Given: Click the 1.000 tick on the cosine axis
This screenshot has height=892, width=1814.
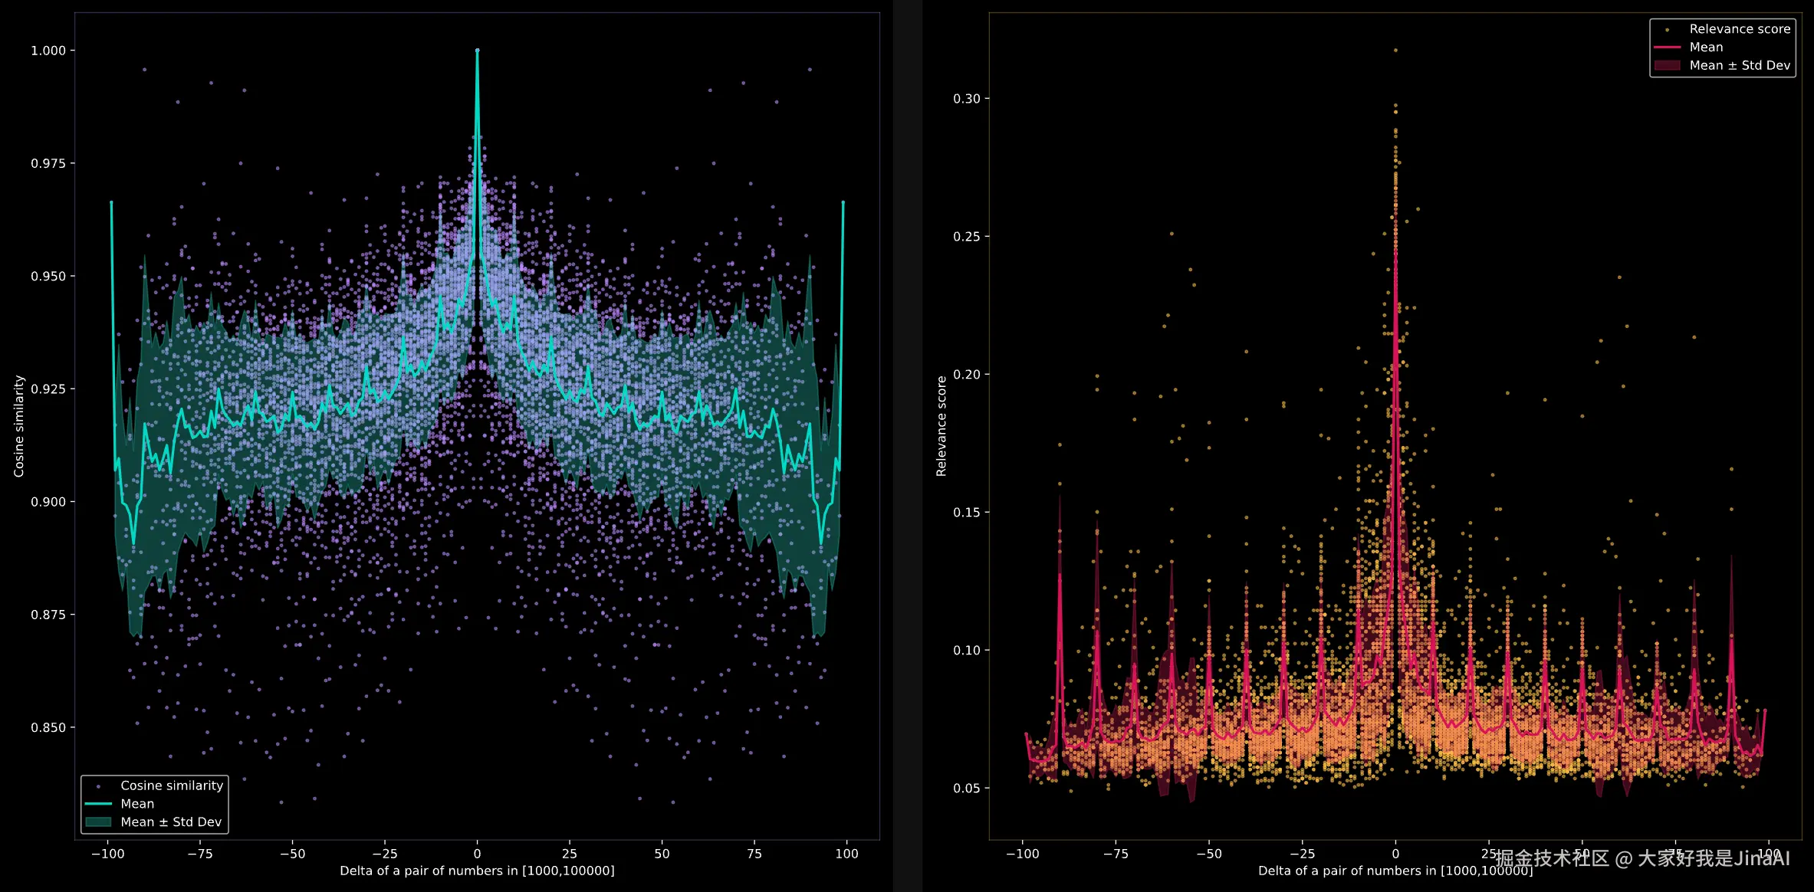Looking at the screenshot, I should point(48,51).
